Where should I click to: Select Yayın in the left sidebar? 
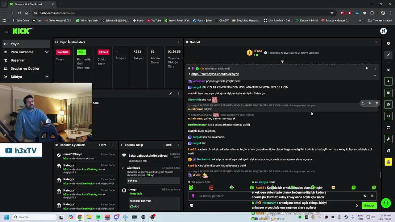pos(26,44)
